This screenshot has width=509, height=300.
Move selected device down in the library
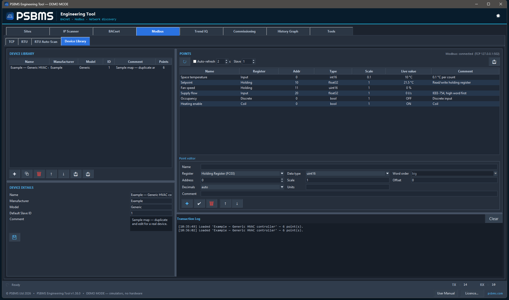pyautogui.click(x=64, y=174)
